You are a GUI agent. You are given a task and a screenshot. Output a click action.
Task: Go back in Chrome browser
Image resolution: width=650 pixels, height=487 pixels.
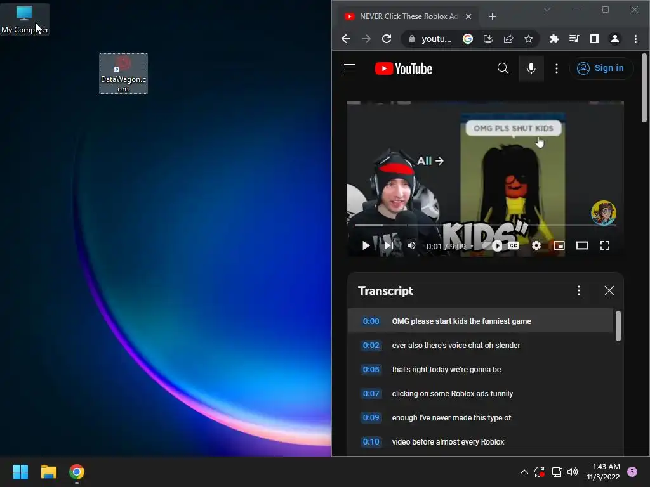point(346,39)
